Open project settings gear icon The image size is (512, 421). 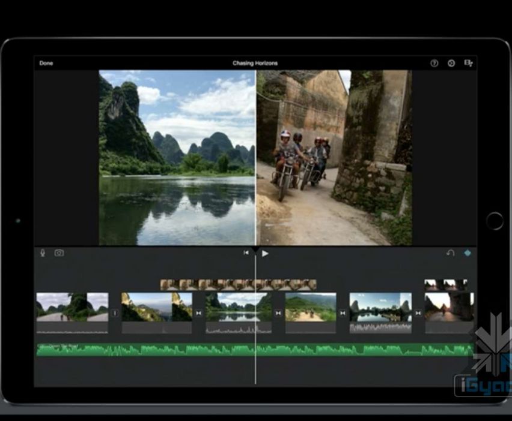tap(451, 63)
